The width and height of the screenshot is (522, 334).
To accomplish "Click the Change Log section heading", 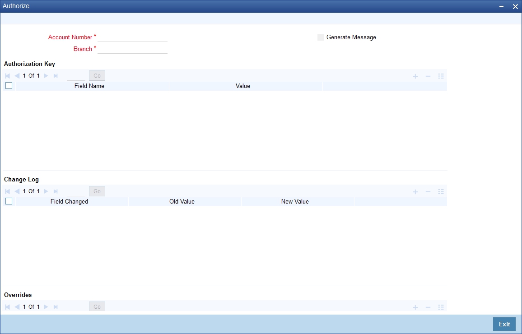I will pyautogui.click(x=21, y=179).
